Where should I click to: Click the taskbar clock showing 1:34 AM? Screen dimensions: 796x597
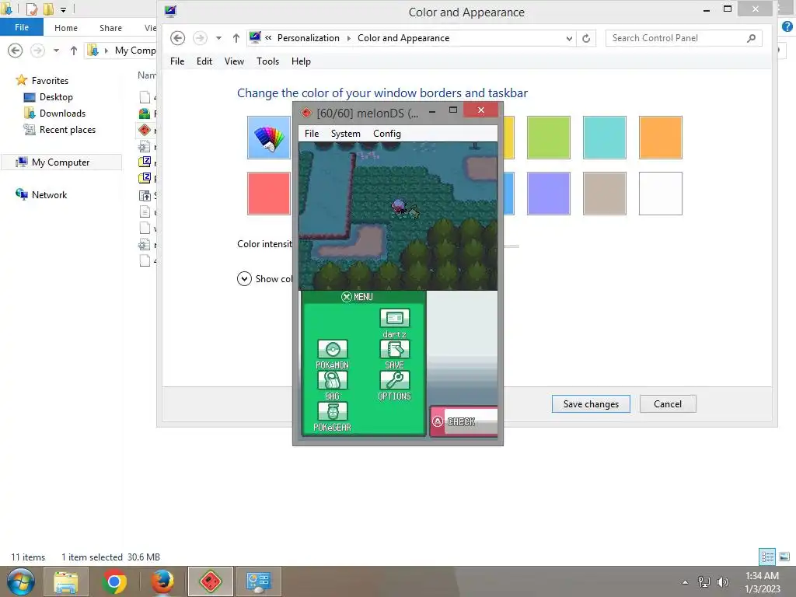point(762,582)
